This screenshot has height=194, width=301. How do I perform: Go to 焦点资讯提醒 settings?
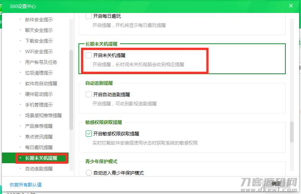tap(39, 137)
